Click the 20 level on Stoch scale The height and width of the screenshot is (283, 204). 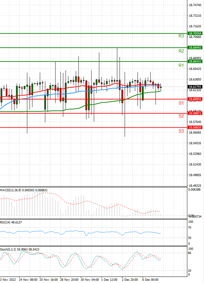click(190, 270)
